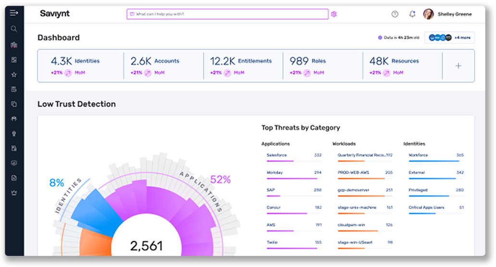Open the help question mark icon
Viewport: 496px width, 267px height.
pos(395,14)
